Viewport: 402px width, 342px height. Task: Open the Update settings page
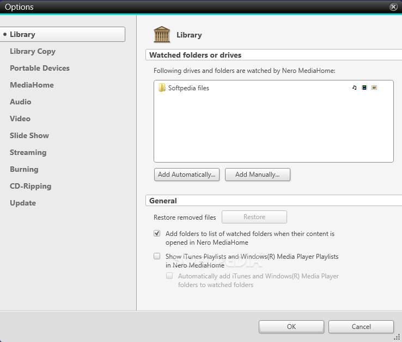click(x=23, y=203)
